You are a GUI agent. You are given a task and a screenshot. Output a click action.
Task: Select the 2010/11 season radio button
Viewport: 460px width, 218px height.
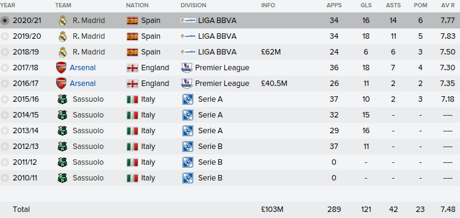click(x=5, y=178)
